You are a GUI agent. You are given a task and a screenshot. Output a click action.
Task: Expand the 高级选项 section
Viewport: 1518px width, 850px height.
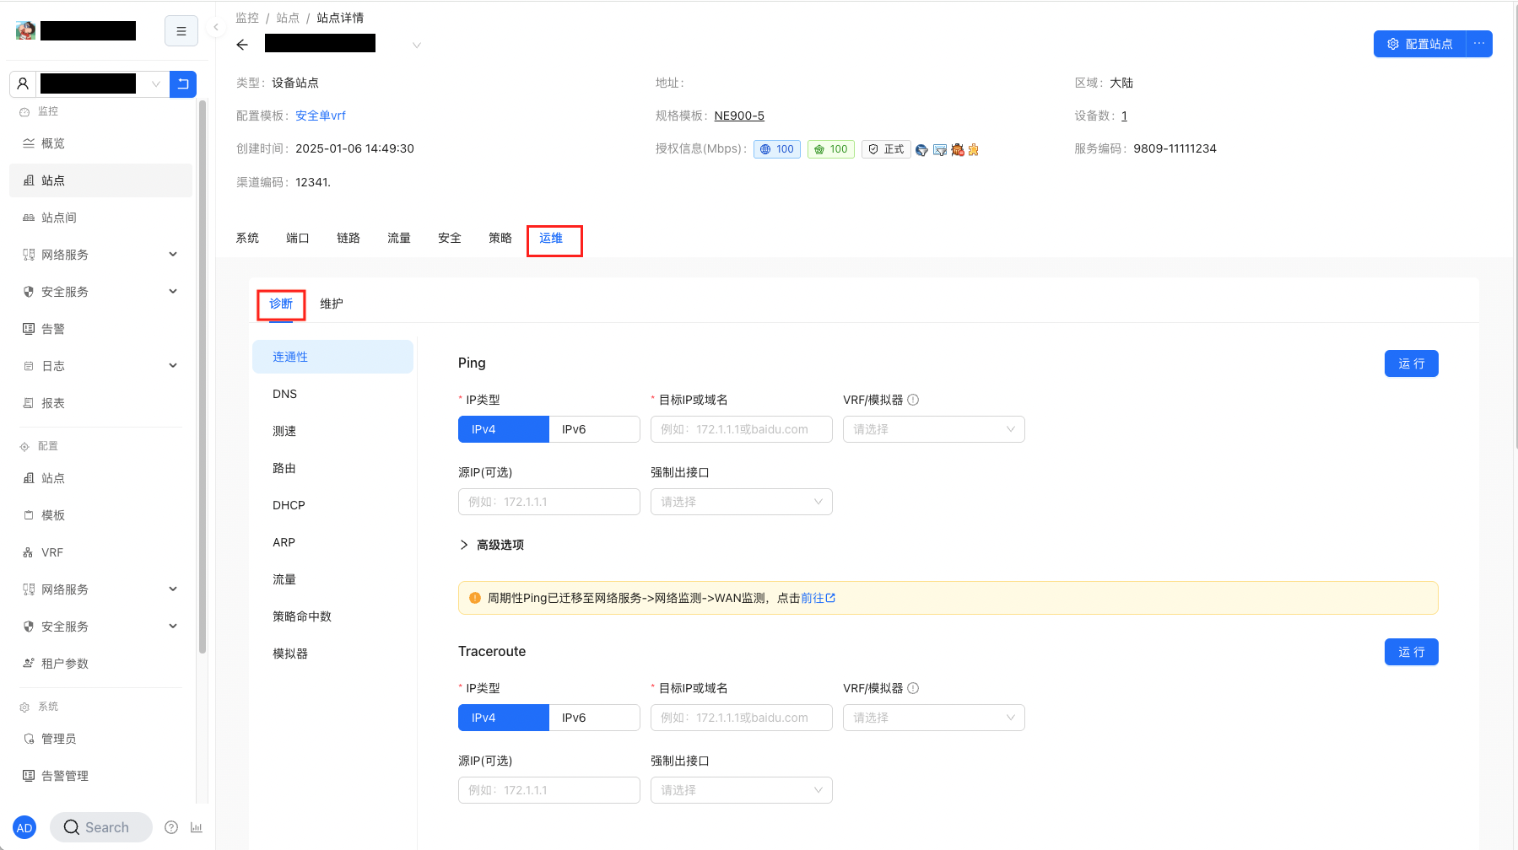491,545
